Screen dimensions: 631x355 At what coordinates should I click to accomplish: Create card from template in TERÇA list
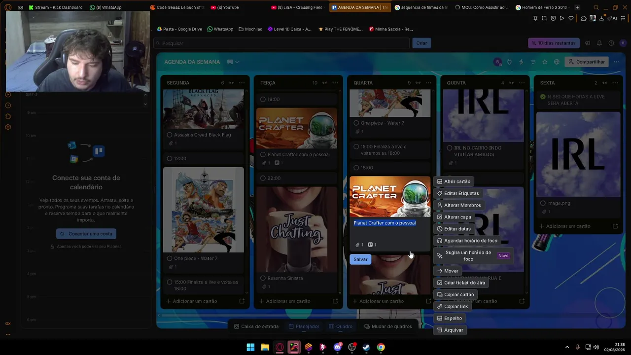335,301
